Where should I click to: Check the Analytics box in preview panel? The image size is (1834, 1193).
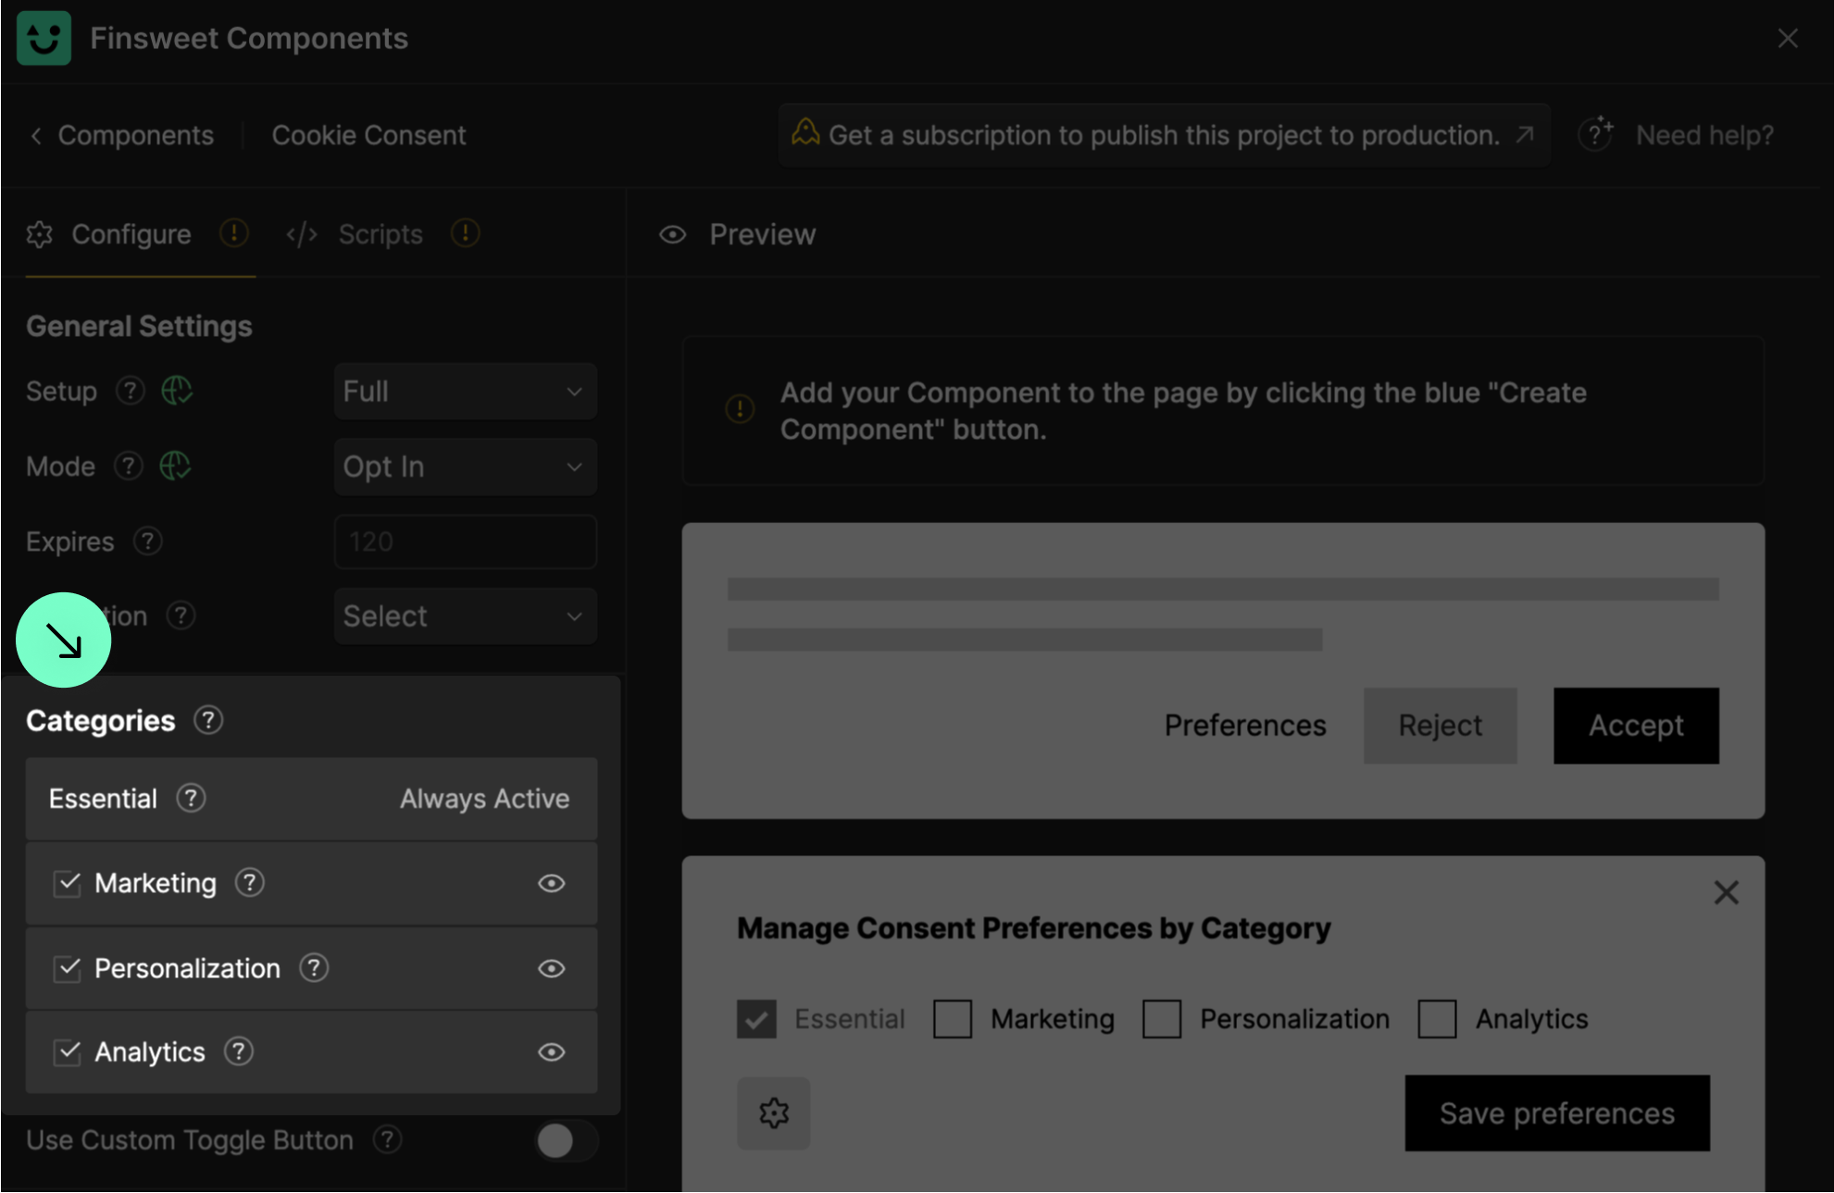1437,1019
